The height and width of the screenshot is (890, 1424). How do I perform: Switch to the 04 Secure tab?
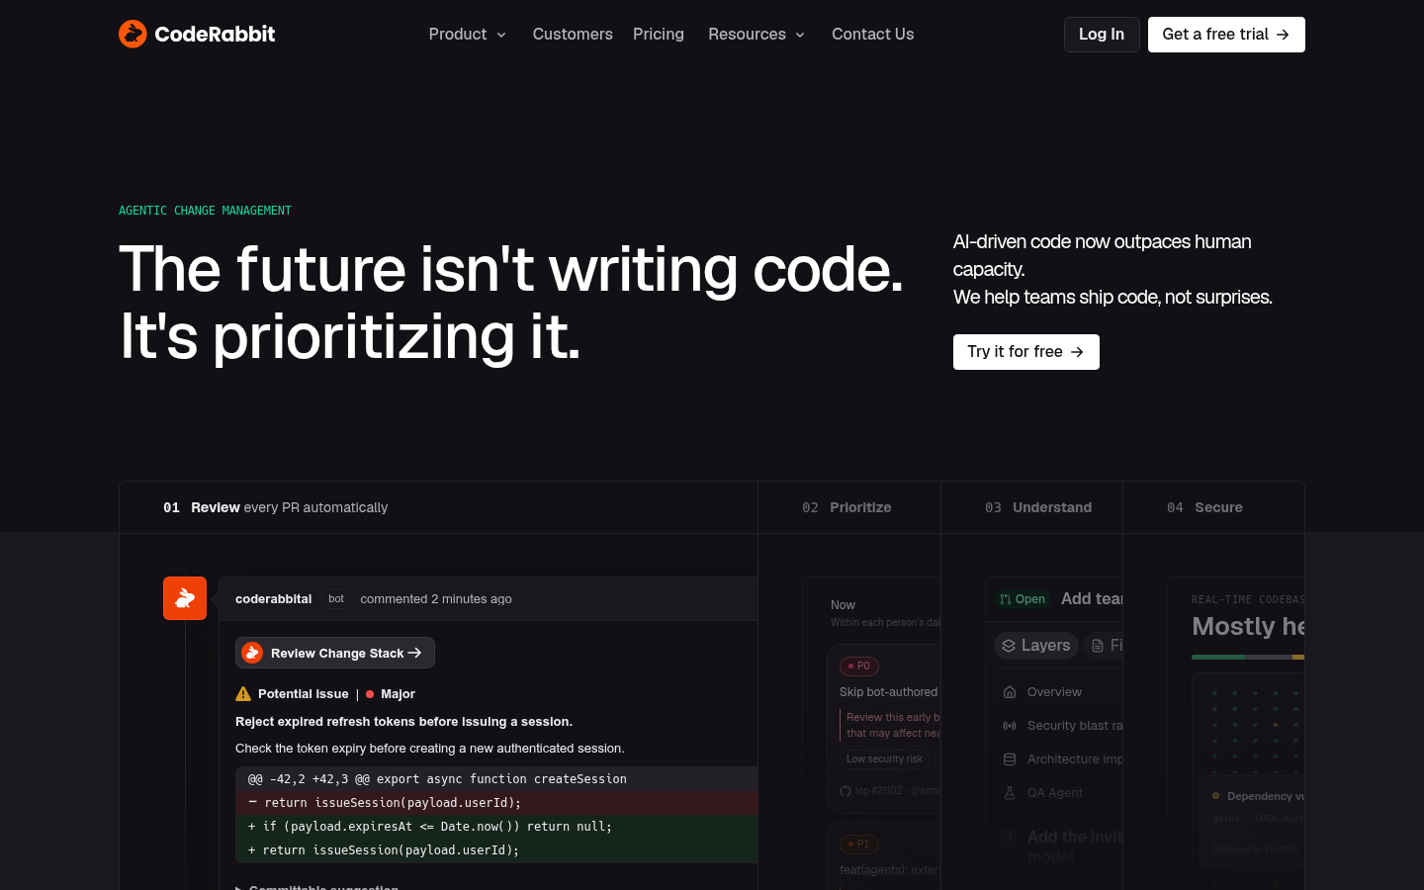pyautogui.click(x=1213, y=507)
